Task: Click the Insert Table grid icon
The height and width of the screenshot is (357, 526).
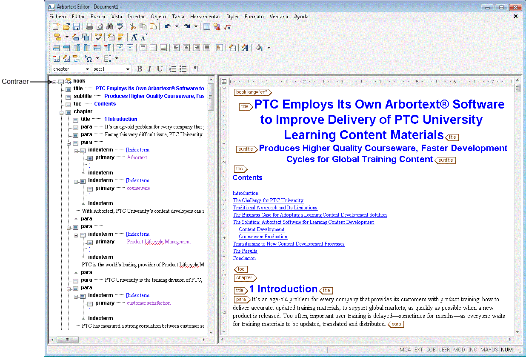Action: coord(206,26)
